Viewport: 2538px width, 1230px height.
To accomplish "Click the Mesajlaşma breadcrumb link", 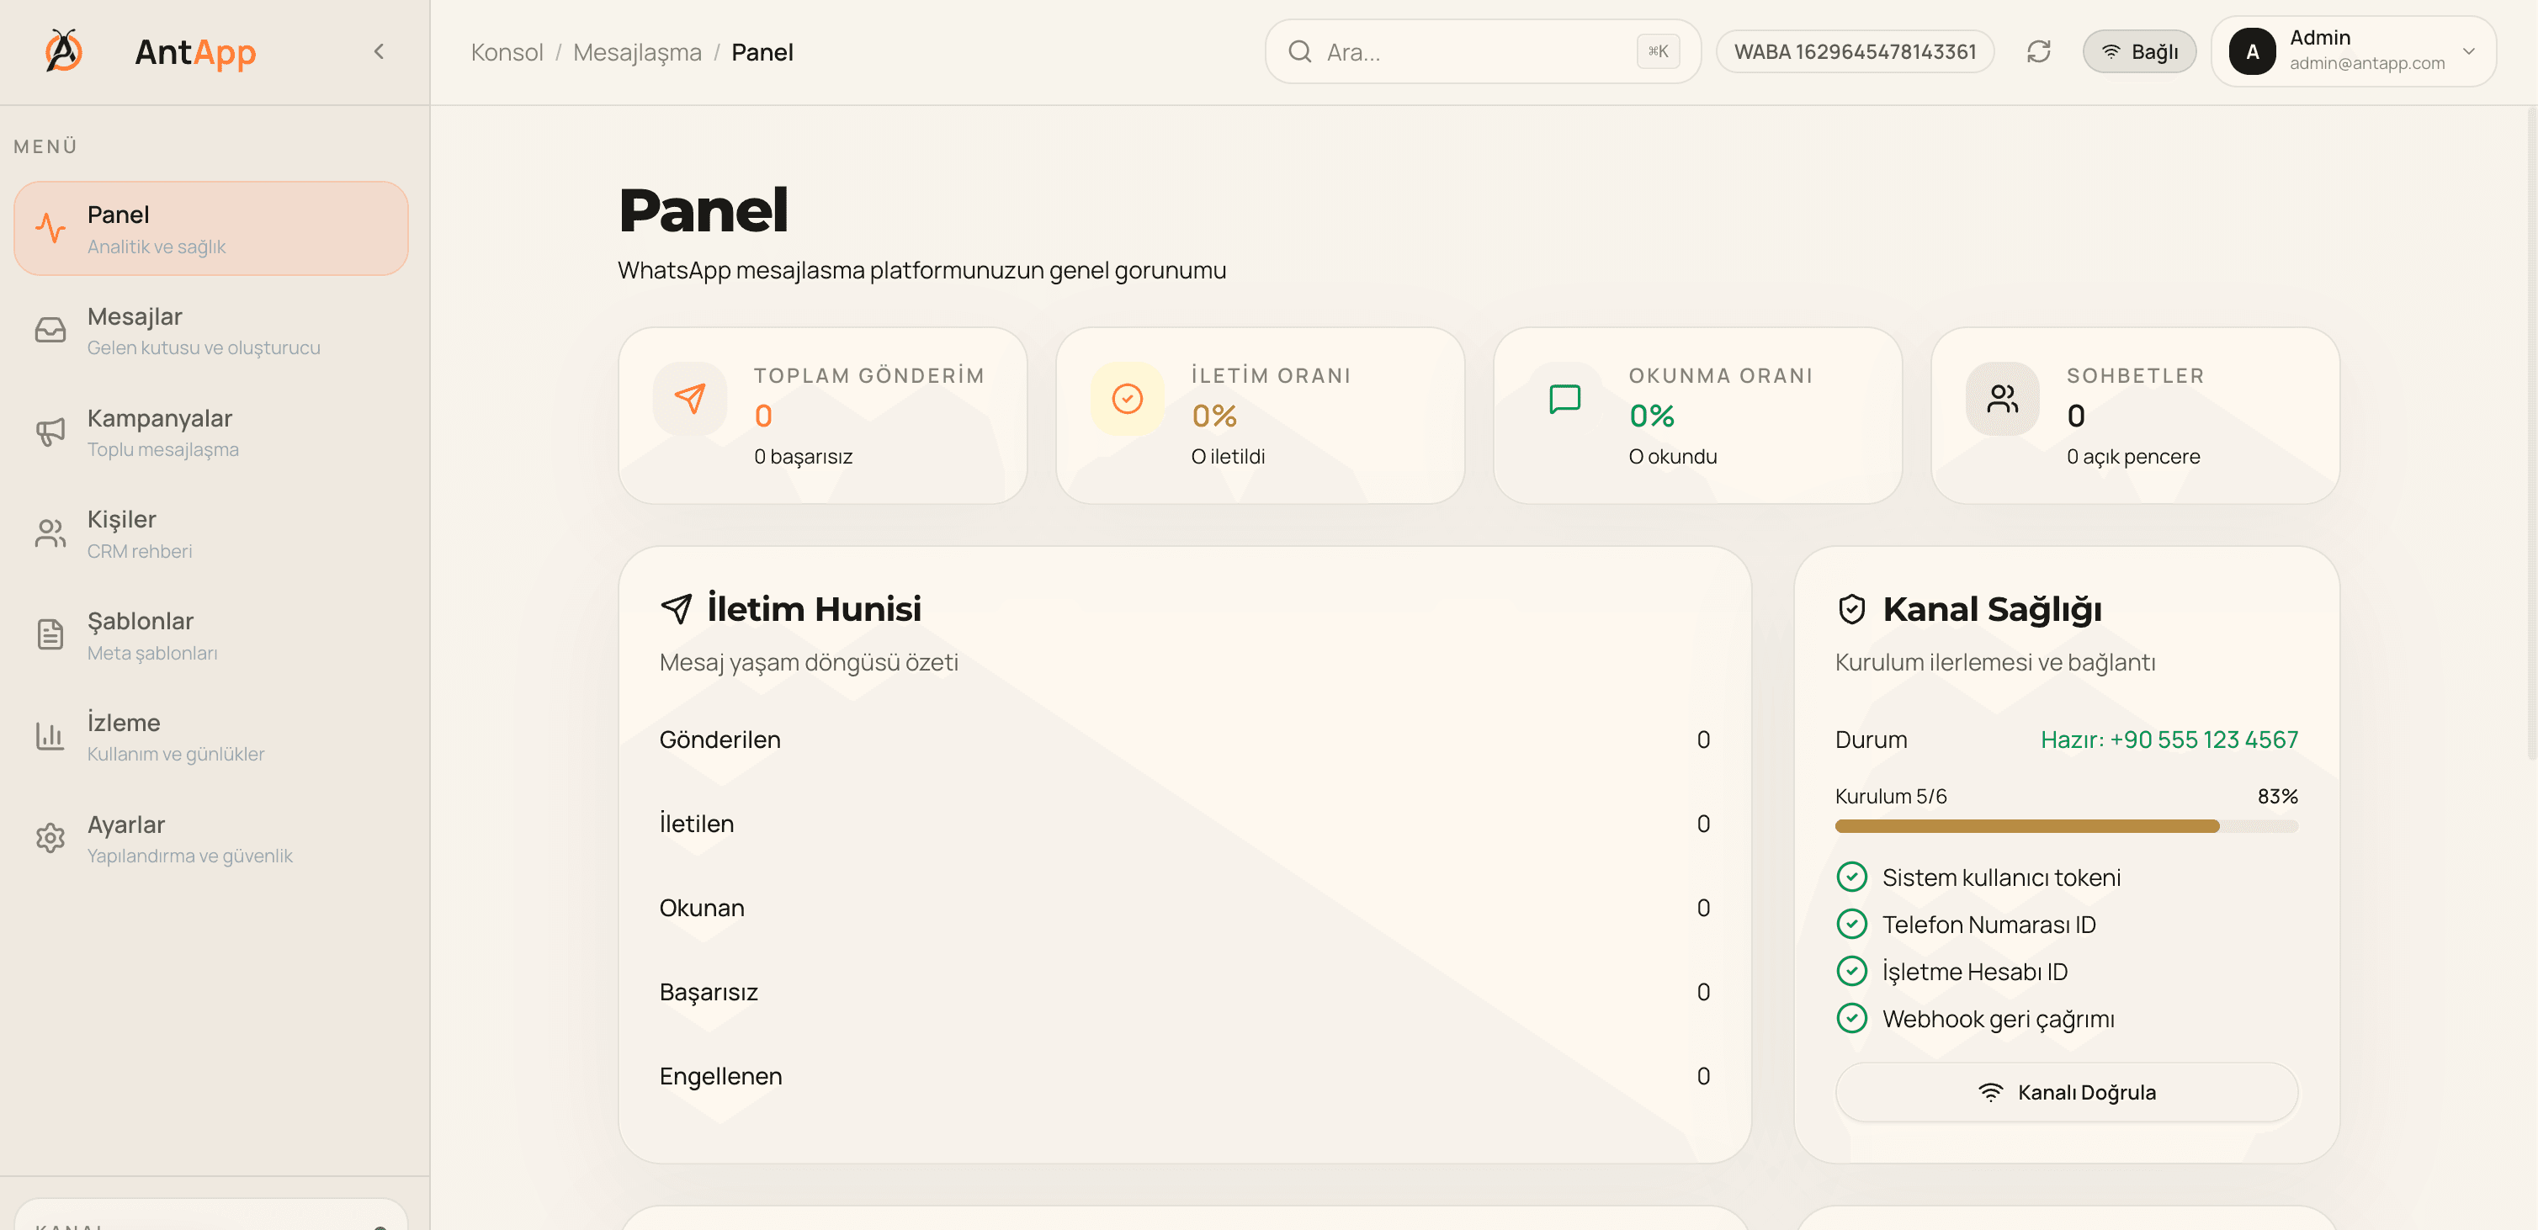I will (638, 52).
